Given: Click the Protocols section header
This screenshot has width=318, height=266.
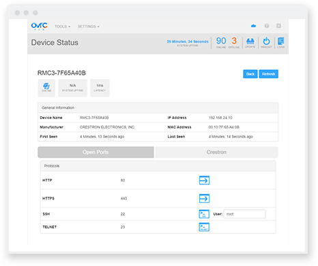Looking at the screenshot, I should pos(158,166).
